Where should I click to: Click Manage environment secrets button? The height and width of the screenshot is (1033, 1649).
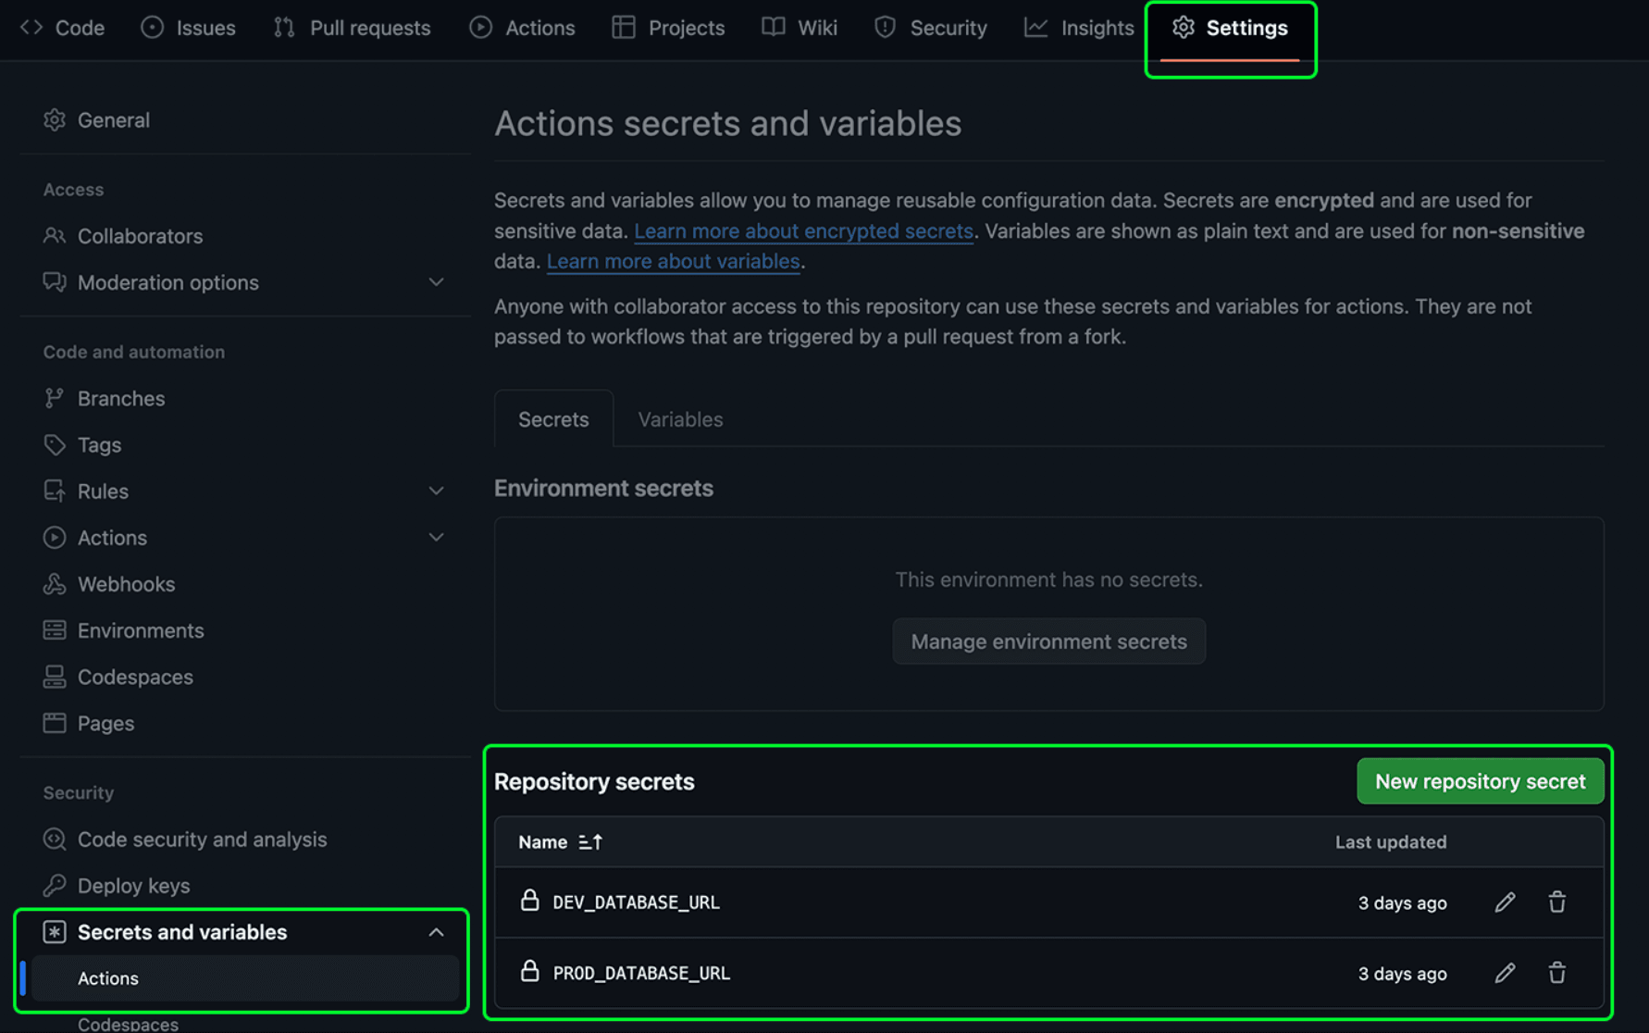1048,641
